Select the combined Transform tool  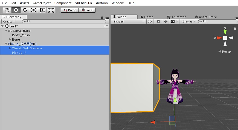51,10
